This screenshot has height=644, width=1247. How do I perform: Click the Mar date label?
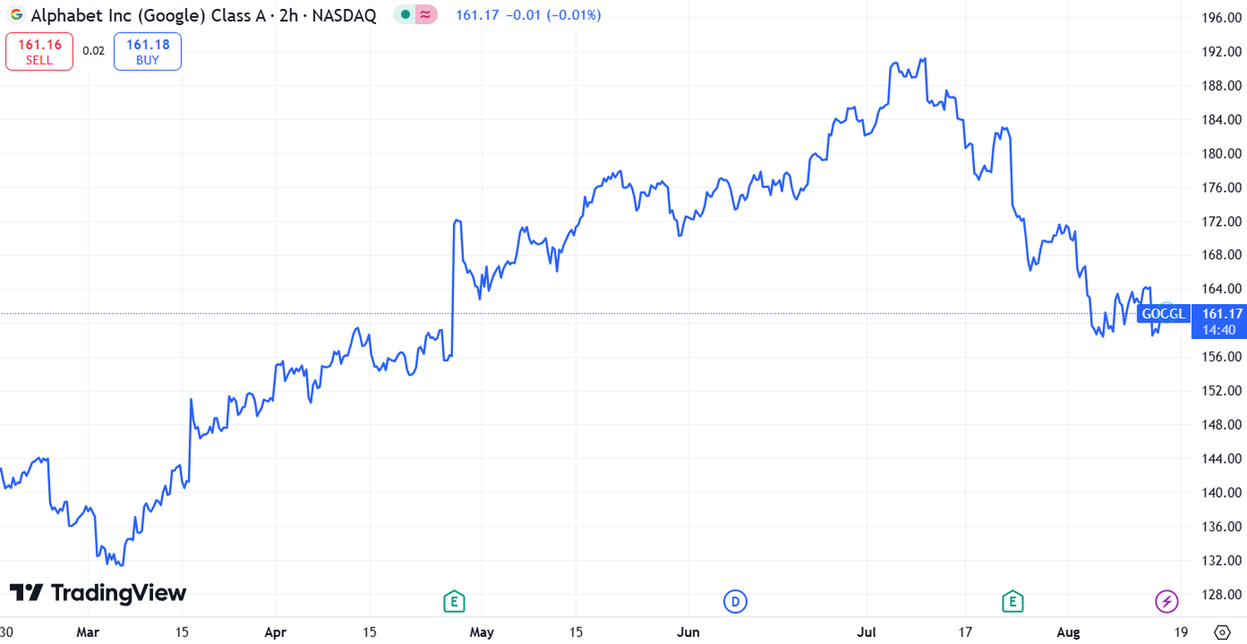[88, 632]
